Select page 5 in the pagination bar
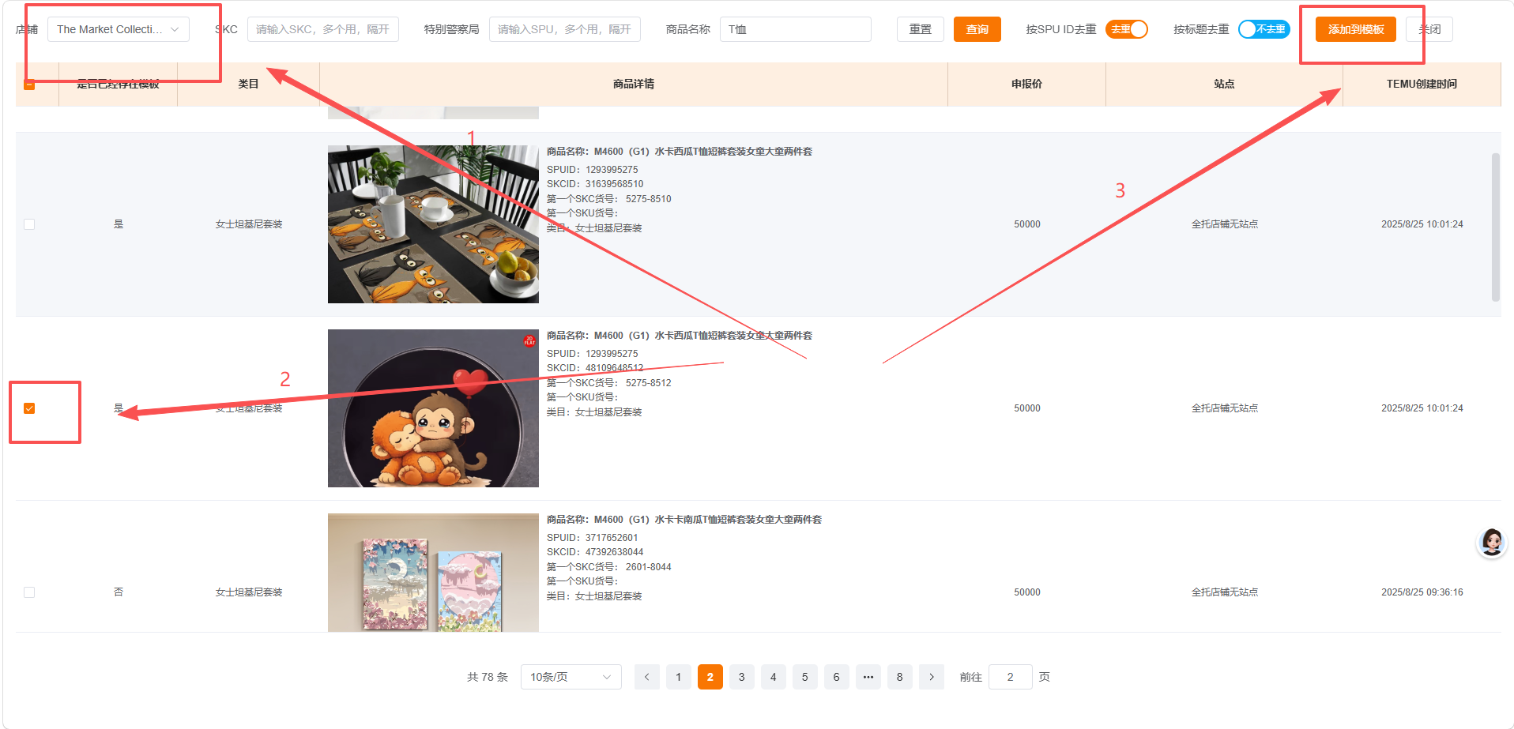This screenshot has width=1514, height=729. [x=804, y=677]
